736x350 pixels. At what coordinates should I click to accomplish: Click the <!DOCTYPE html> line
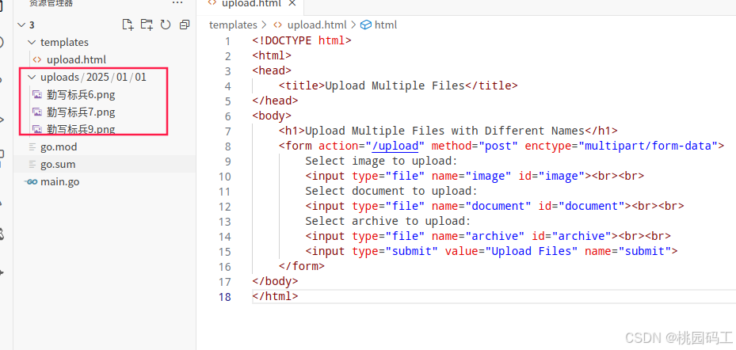[302, 41]
